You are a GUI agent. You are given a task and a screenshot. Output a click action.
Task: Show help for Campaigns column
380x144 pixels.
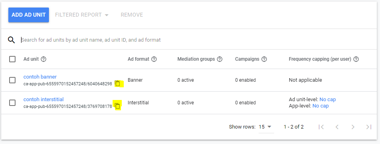click(264, 59)
